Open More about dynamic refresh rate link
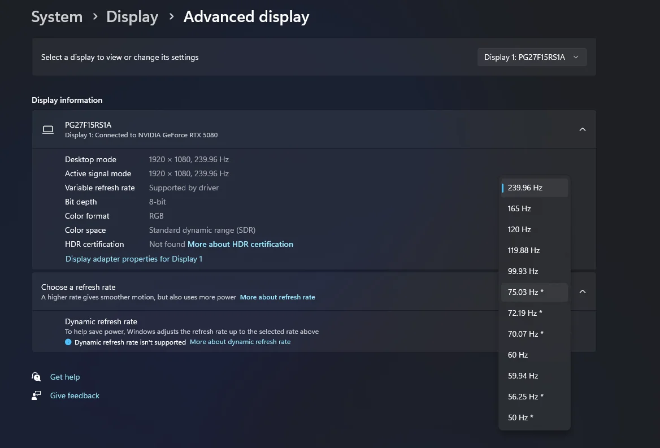 point(240,342)
